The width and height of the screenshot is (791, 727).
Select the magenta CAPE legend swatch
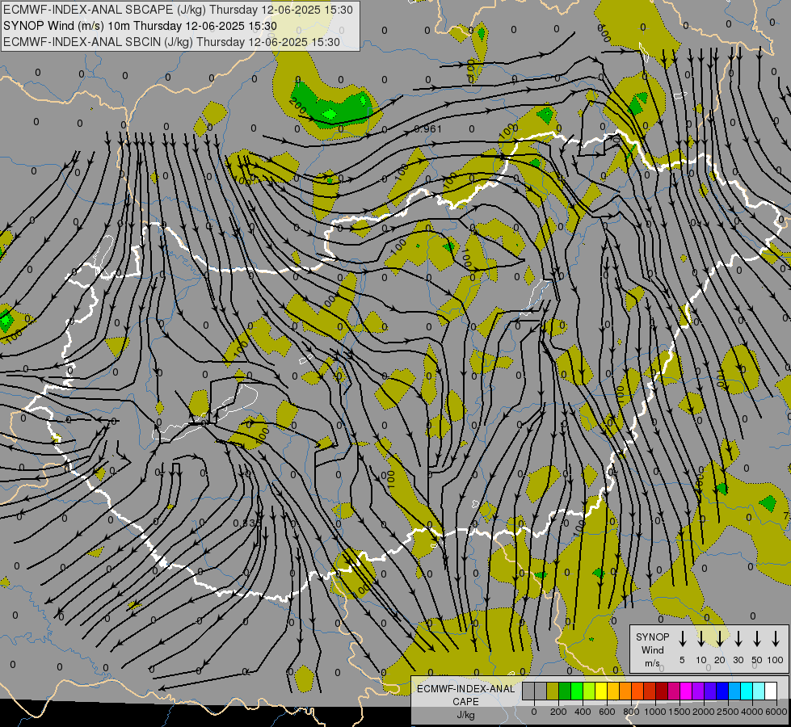[687, 691]
